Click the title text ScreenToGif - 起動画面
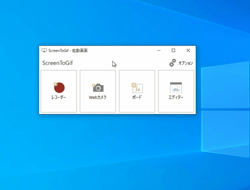The height and width of the screenshot is (190, 250). tap(68, 51)
